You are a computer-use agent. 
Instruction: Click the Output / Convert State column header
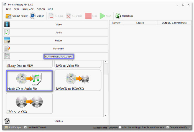(x=174, y=23)
